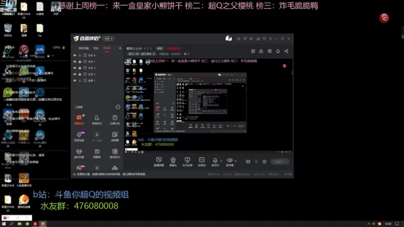Expand microphone options arrow
This screenshot has width=404, height=227.
[221, 161]
